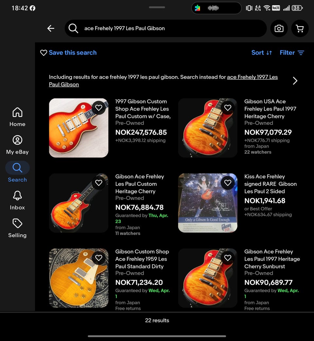Viewport: 314px width, 341px height.
Task: Toggle heart on 1959 Les Paul Standard Dirty listing
Action: coord(99,258)
